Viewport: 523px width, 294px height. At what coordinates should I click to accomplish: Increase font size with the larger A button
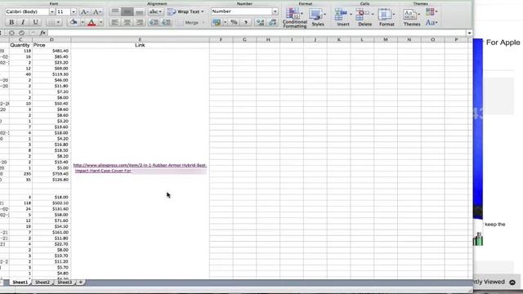84,12
